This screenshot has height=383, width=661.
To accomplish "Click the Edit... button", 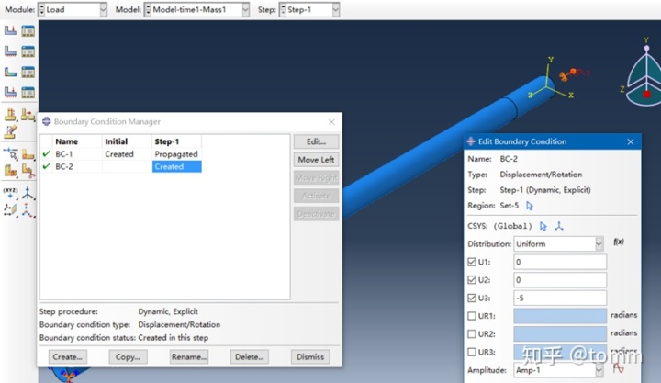I will [x=316, y=141].
